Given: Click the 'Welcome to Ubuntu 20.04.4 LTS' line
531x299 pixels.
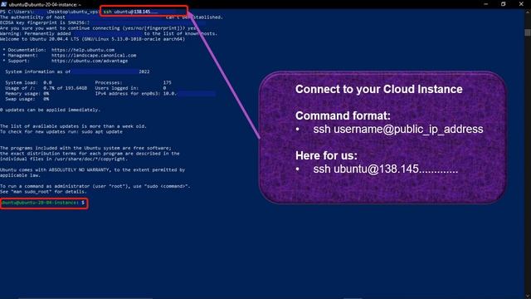Looking at the screenshot, I should pos(92,39).
